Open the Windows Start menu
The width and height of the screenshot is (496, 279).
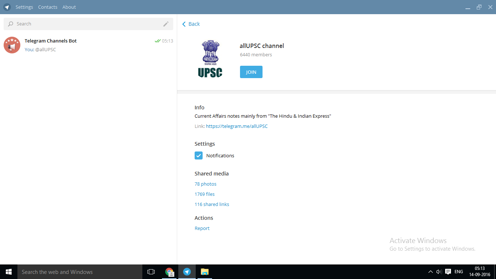click(9, 272)
